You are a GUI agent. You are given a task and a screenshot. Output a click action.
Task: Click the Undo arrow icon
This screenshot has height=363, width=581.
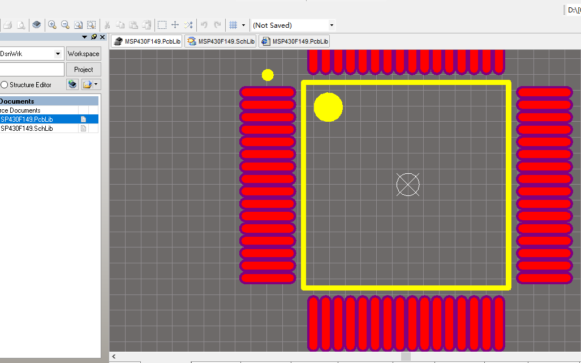click(x=204, y=25)
